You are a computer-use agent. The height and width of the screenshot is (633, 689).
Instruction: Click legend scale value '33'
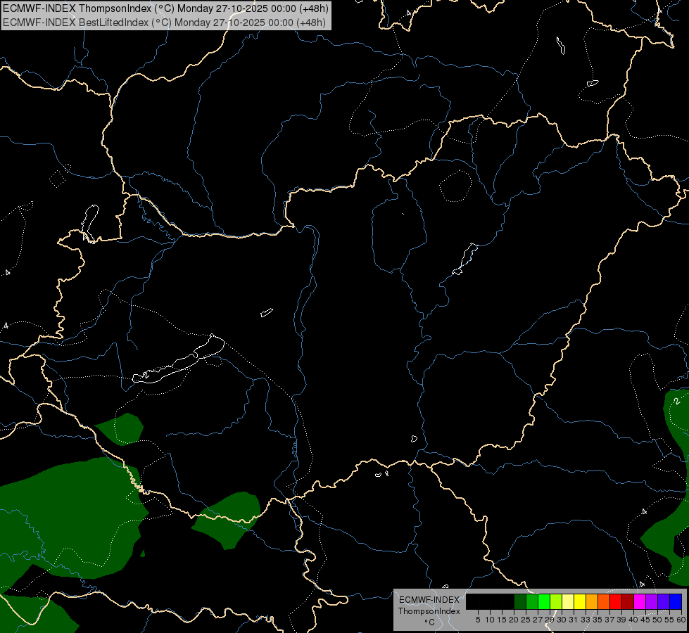586,620
